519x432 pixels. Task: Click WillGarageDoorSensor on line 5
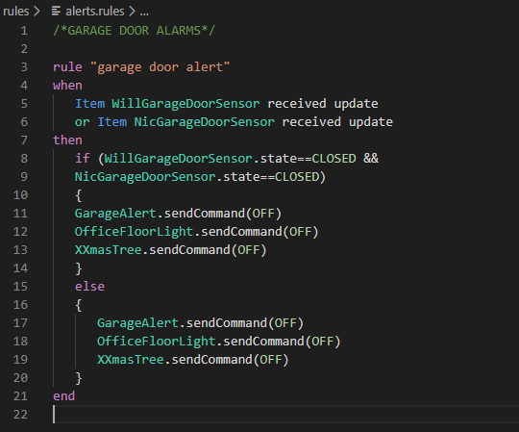pyautogui.click(x=185, y=104)
